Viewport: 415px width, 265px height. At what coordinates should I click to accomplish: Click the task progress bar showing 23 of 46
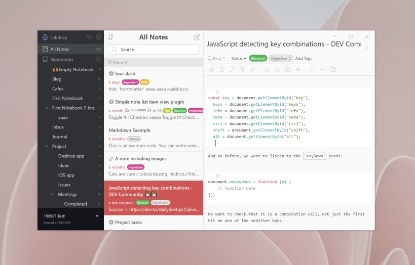(138, 110)
